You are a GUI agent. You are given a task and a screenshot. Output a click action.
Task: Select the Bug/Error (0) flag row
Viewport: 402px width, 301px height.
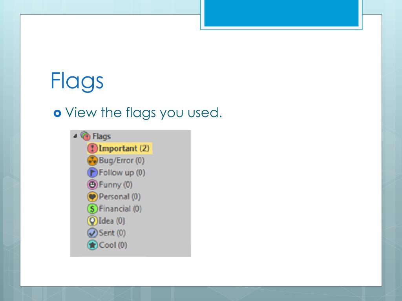pos(116,160)
